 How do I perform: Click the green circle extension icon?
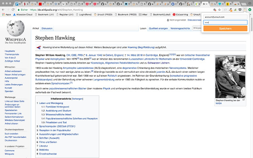coord(250,9)
